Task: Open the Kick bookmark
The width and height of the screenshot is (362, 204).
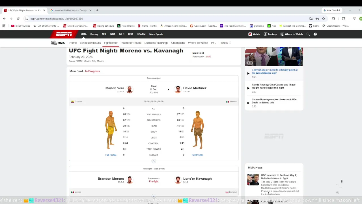Action: tap(272, 26)
